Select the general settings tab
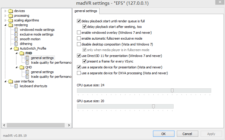This screenshot has width=225, height=140. click(86, 11)
